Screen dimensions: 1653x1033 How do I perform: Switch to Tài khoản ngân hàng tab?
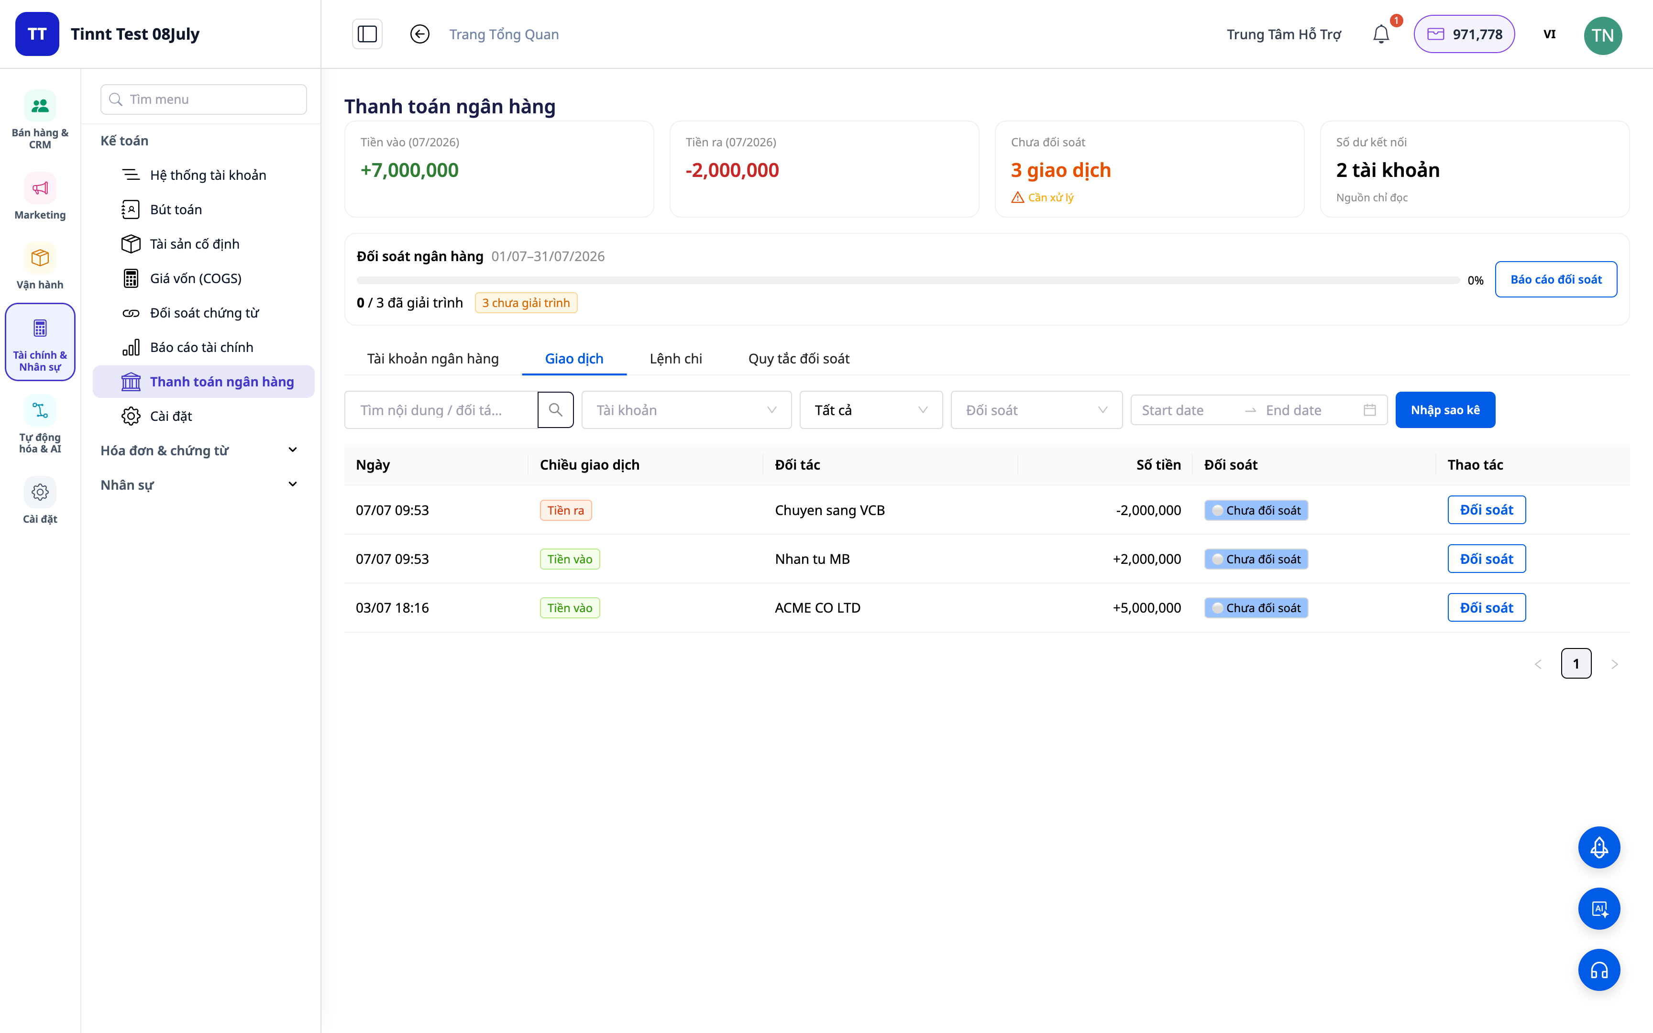click(432, 359)
